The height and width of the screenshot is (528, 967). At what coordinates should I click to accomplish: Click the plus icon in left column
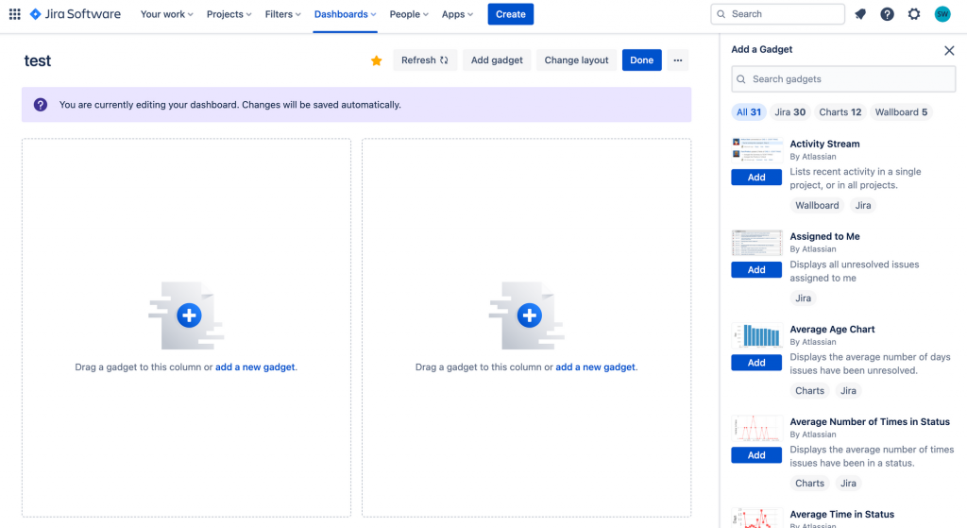point(189,315)
